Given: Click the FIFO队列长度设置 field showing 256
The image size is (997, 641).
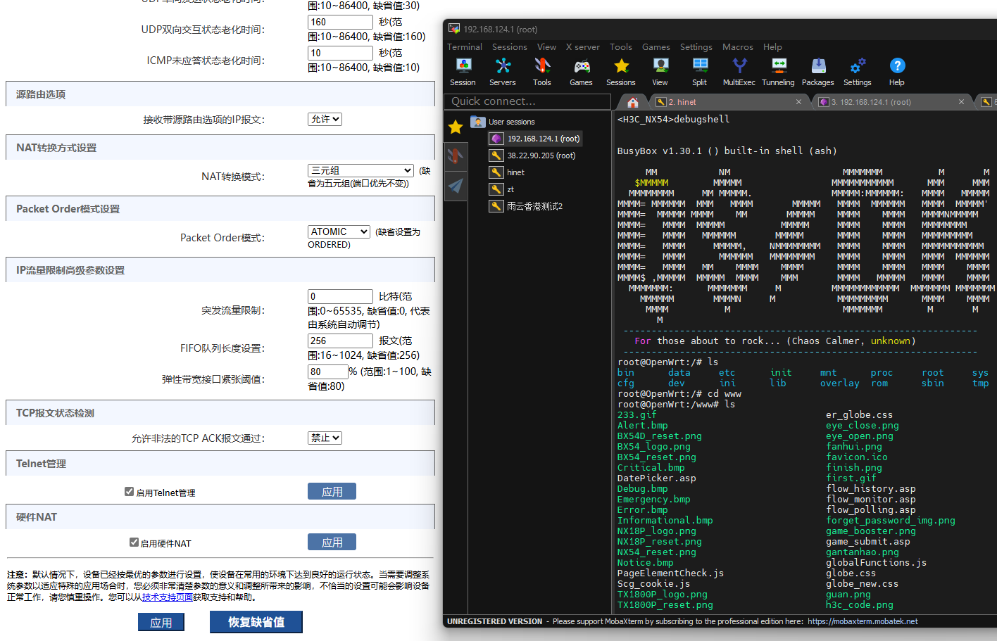Looking at the screenshot, I should tap(340, 341).
